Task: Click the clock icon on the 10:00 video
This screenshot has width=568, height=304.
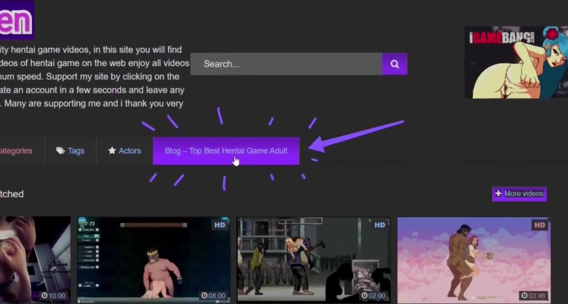Action: point(44,296)
